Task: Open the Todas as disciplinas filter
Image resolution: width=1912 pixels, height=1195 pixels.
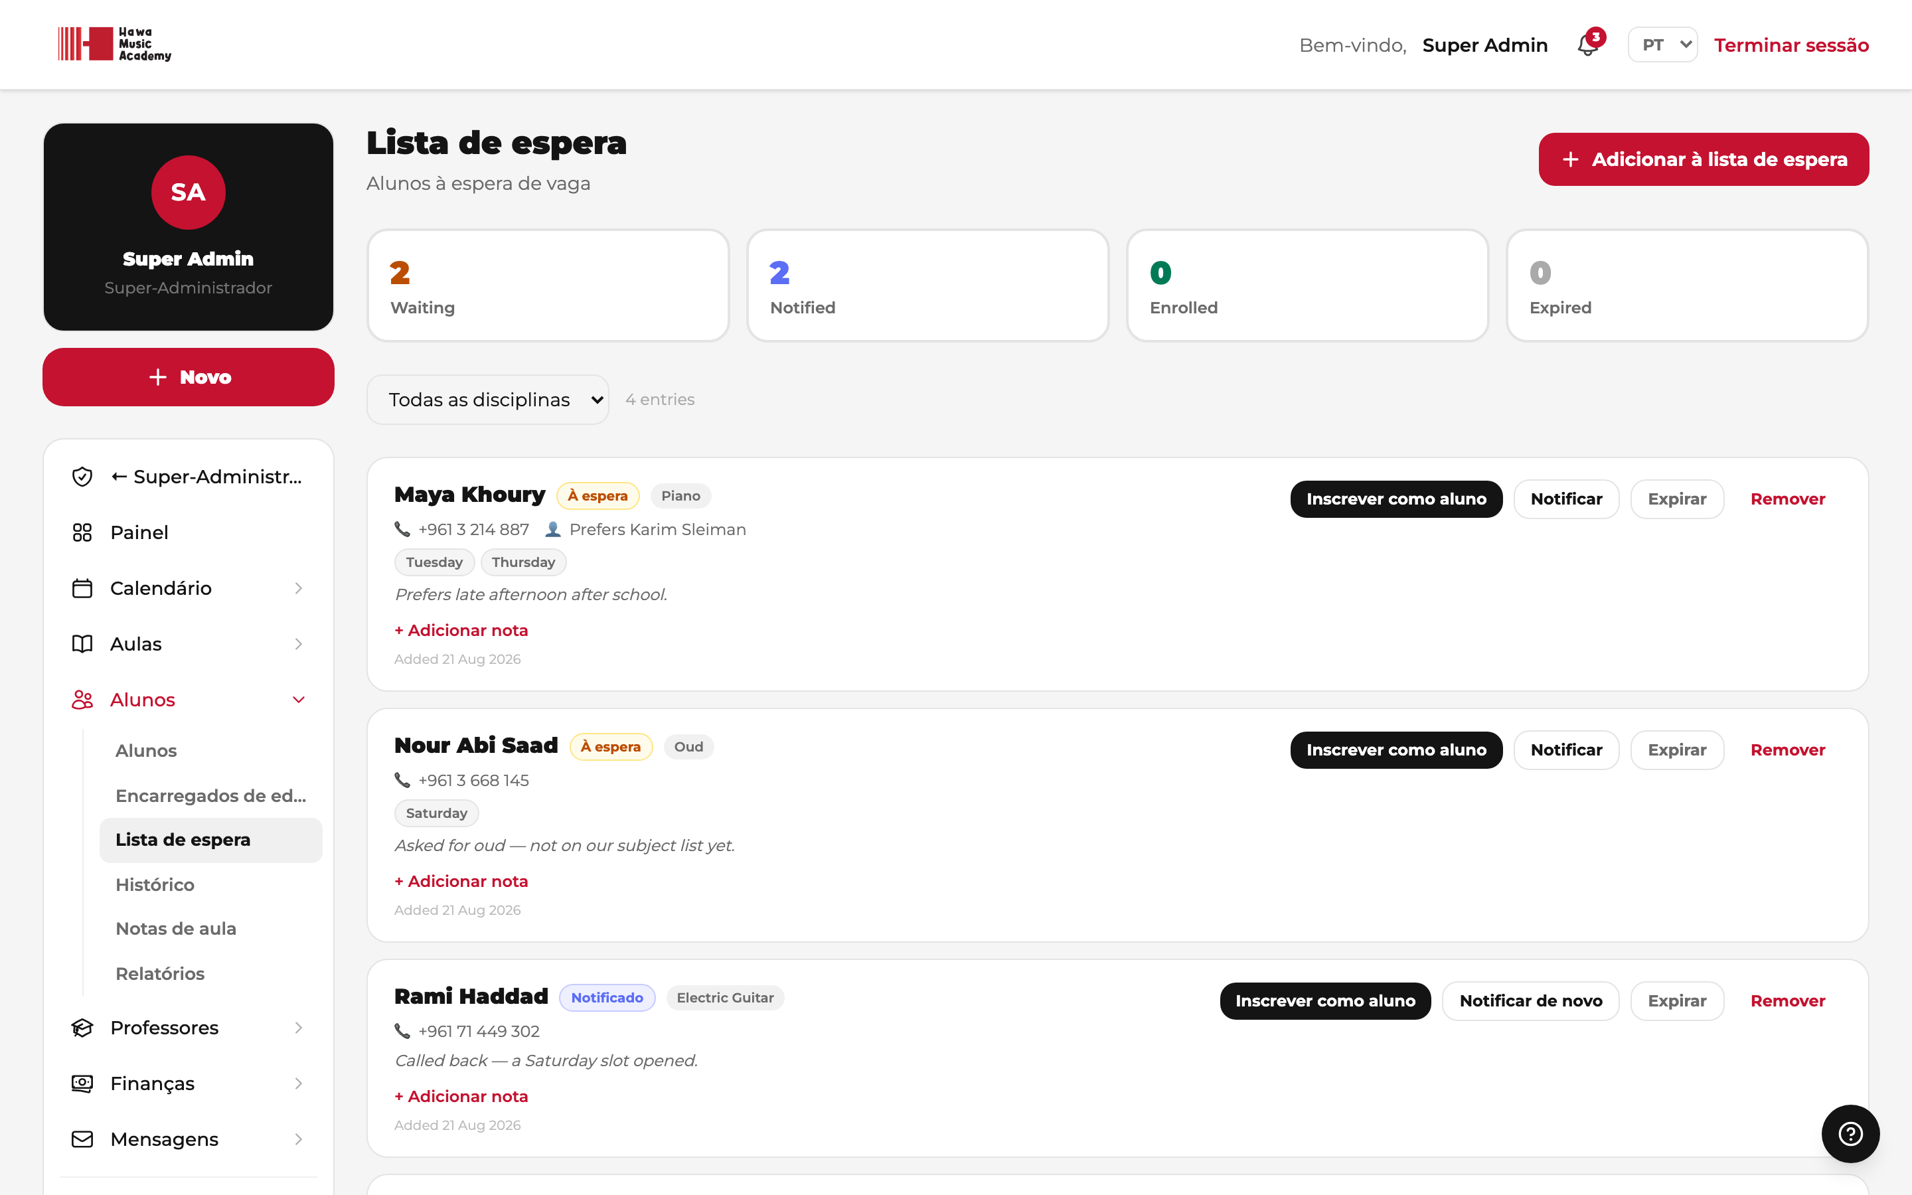Action: pyautogui.click(x=487, y=399)
